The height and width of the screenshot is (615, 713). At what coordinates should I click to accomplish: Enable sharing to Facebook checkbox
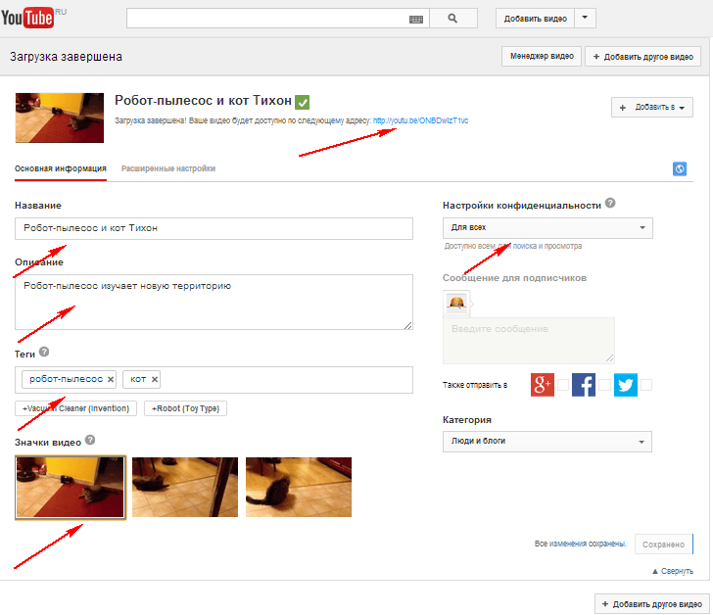tap(605, 385)
